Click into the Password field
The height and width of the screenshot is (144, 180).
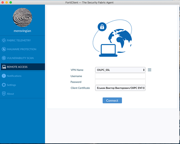(120, 82)
